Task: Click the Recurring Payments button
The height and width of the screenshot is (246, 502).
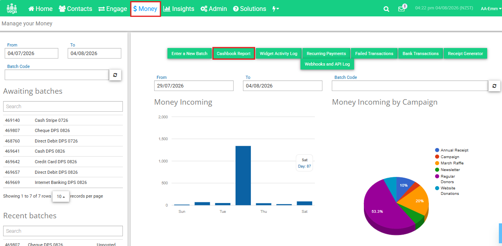Action: pyautogui.click(x=326, y=53)
